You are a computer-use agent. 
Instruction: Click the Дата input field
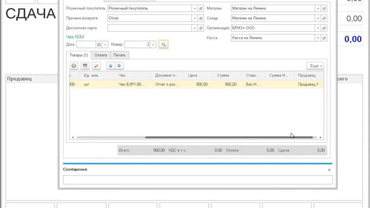(x=86, y=44)
